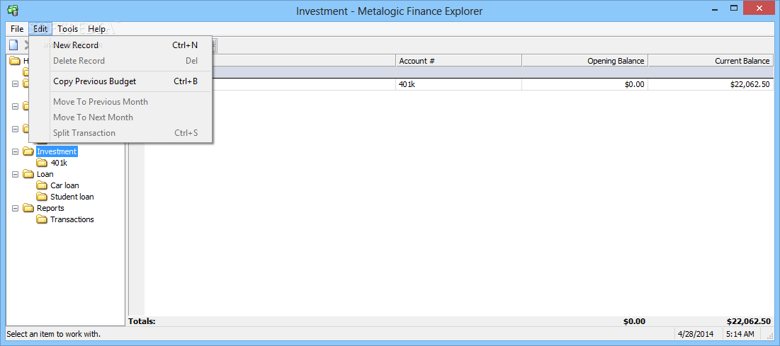Sort by the Account # column header
Viewport: 780px width, 346px height.
[458, 61]
